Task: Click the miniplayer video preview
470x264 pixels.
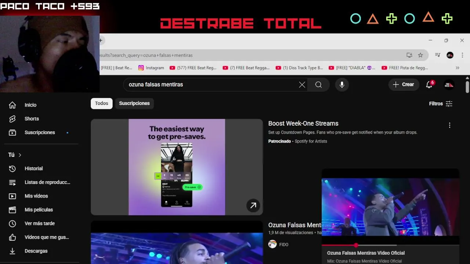Action: pos(390,207)
